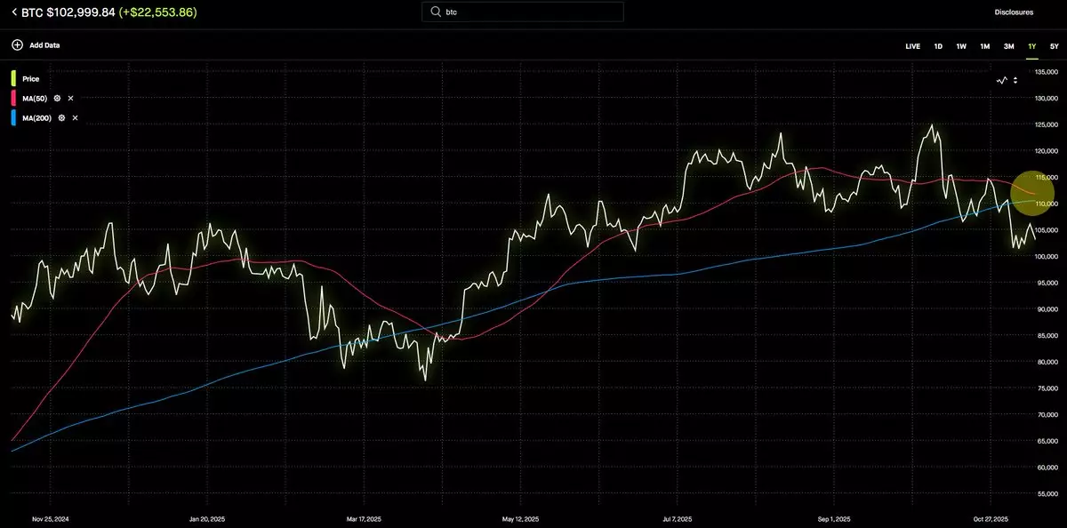Click the green Price color swatch
The width and height of the screenshot is (1067, 528).
[x=14, y=78]
